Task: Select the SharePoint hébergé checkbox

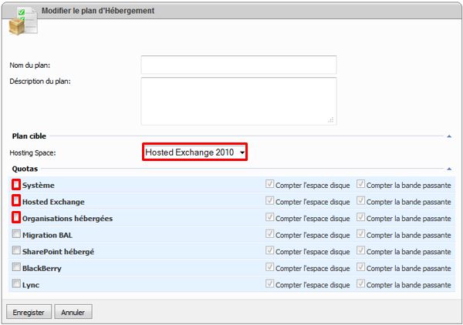Action: (x=16, y=252)
